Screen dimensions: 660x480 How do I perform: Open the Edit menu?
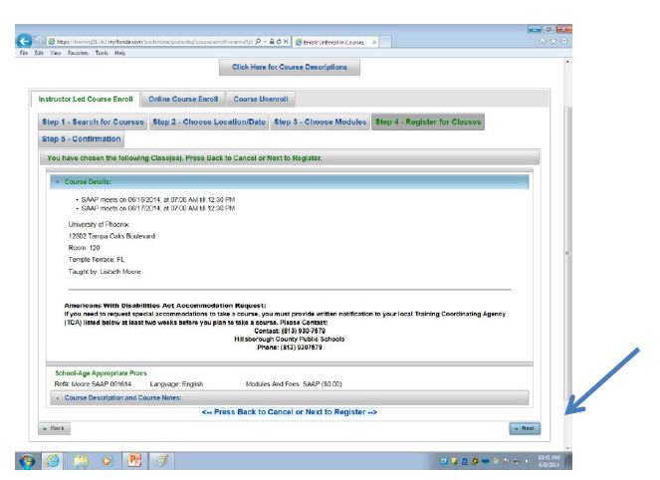pos(39,53)
